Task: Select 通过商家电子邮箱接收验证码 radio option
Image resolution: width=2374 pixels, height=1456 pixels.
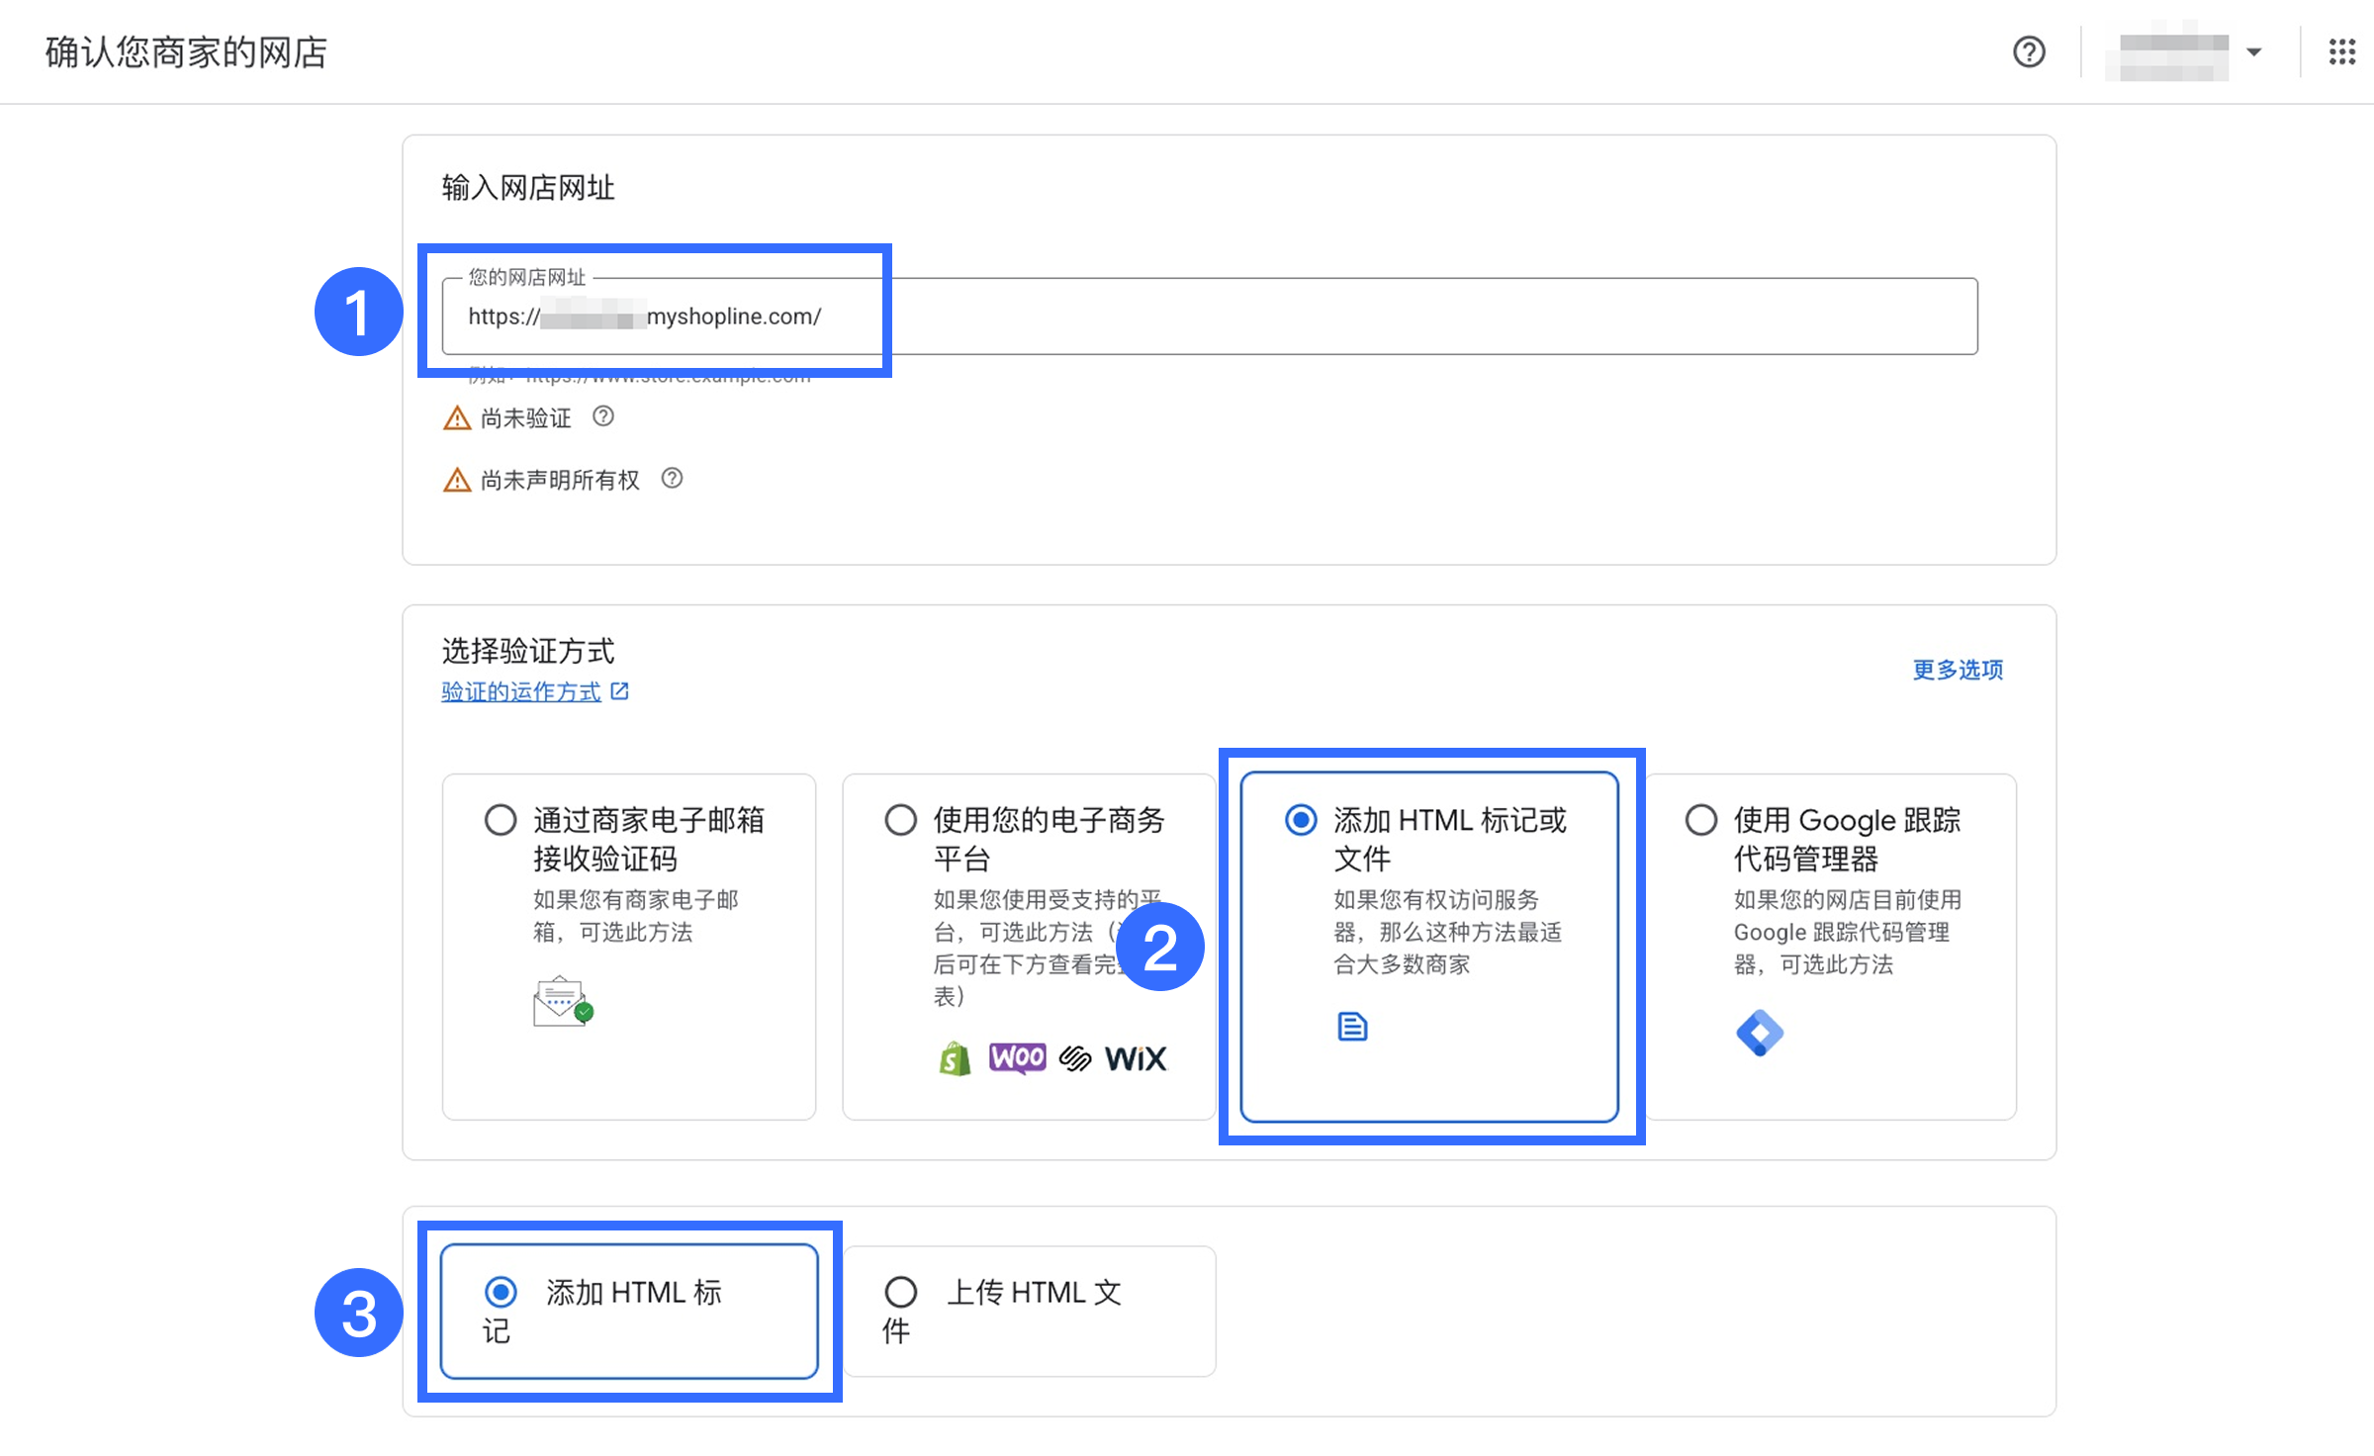Action: 501,820
